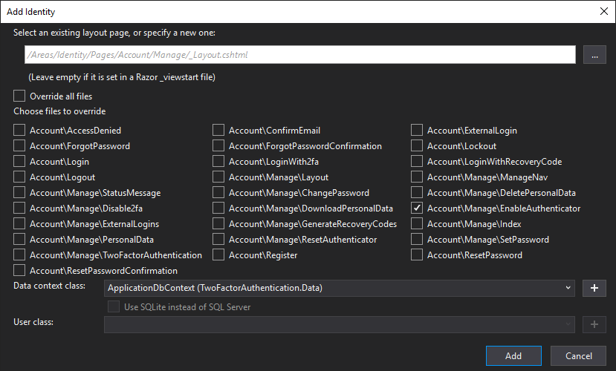The height and width of the screenshot is (371, 616).
Task: Click the browse (...) button for layout page
Action: (594, 55)
